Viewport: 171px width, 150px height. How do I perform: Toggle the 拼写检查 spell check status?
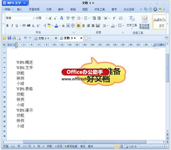[x=71, y=146]
